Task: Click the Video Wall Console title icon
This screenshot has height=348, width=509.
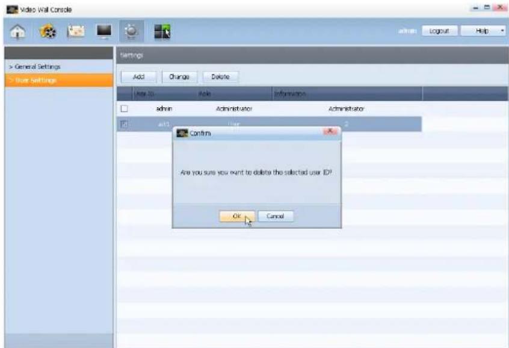Action: [x=13, y=10]
